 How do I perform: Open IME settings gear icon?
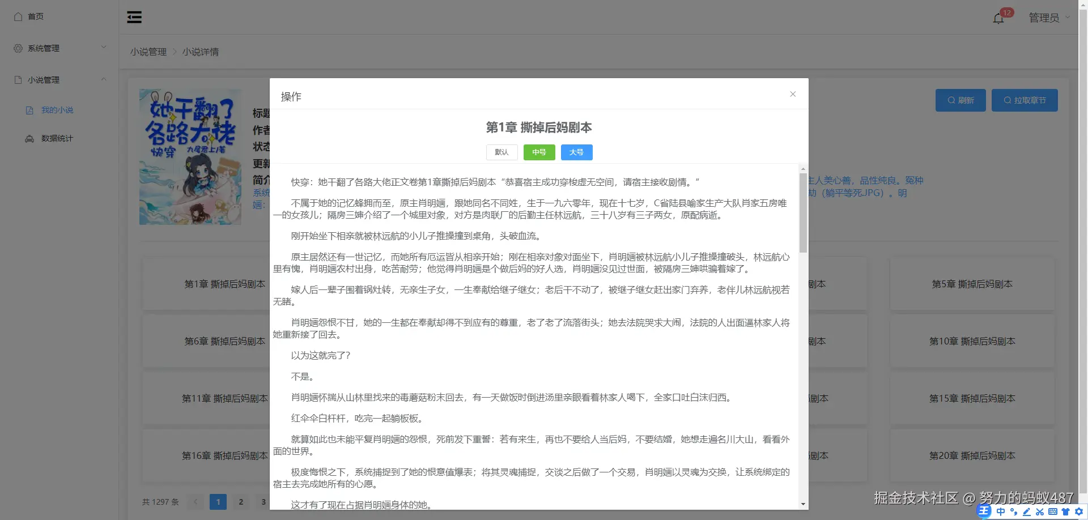(1079, 512)
